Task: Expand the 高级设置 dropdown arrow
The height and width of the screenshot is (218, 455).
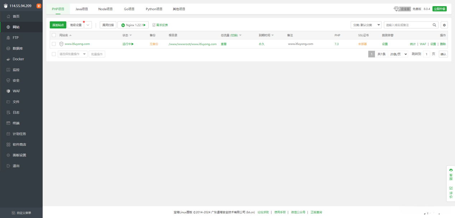Action: (88, 25)
